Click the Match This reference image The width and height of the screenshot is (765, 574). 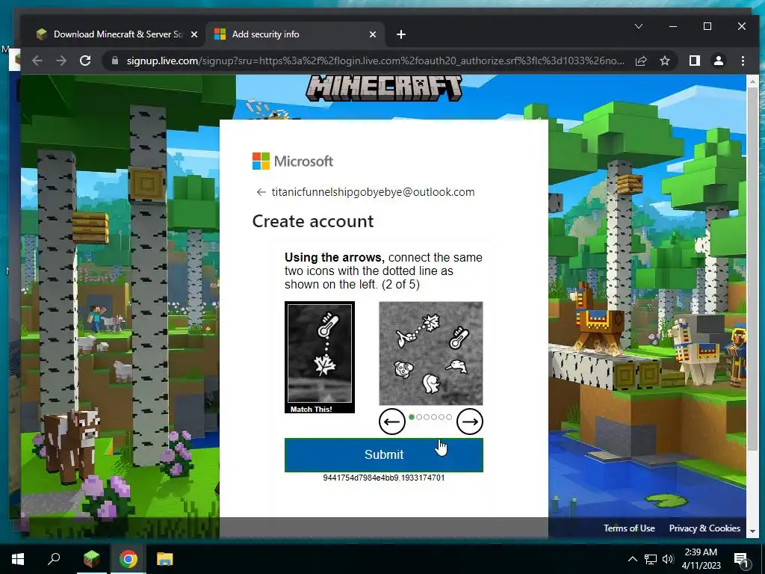point(320,357)
